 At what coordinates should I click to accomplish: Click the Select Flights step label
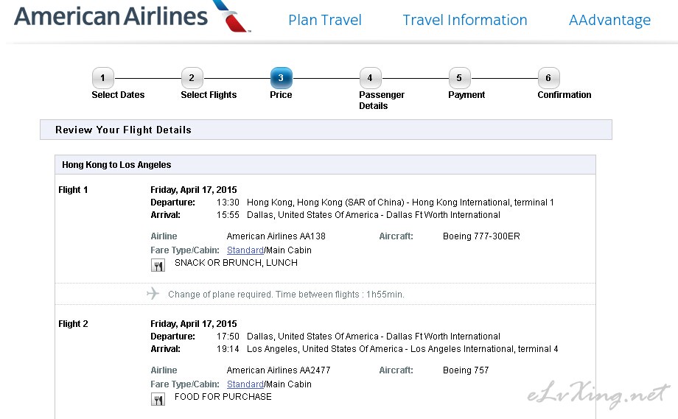[x=209, y=95]
